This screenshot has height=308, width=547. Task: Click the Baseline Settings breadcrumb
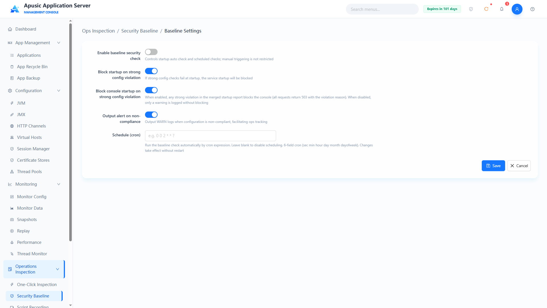[183, 31]
